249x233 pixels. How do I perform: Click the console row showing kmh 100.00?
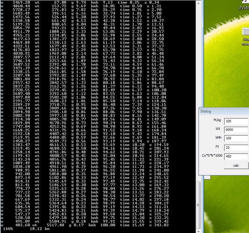tap(91, 225)
